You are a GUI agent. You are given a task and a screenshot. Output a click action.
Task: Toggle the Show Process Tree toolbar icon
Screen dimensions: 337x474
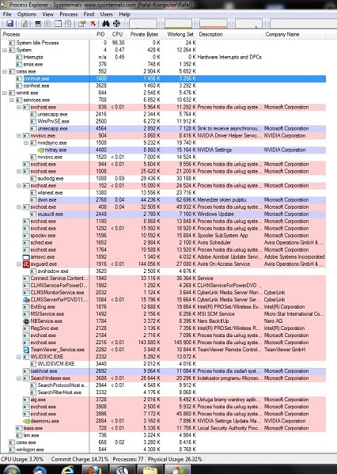click(47, 24)
